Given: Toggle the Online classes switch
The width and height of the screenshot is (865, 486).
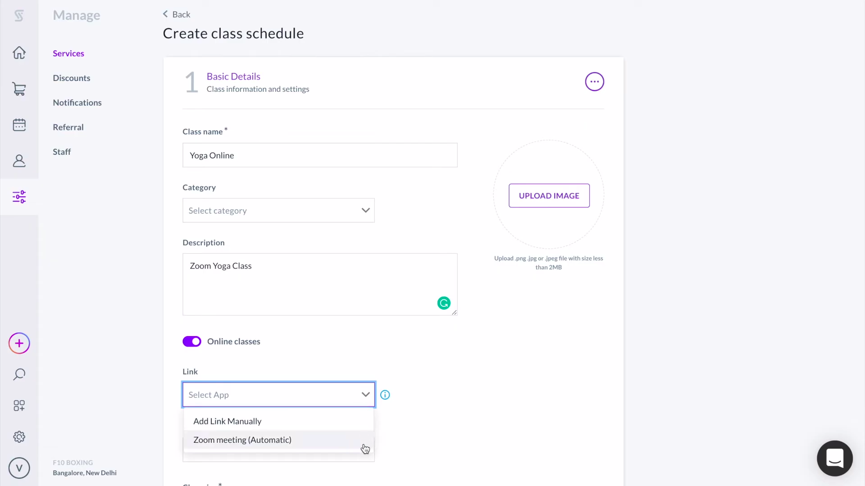Looking at the screenshot, I should (192, 342).
